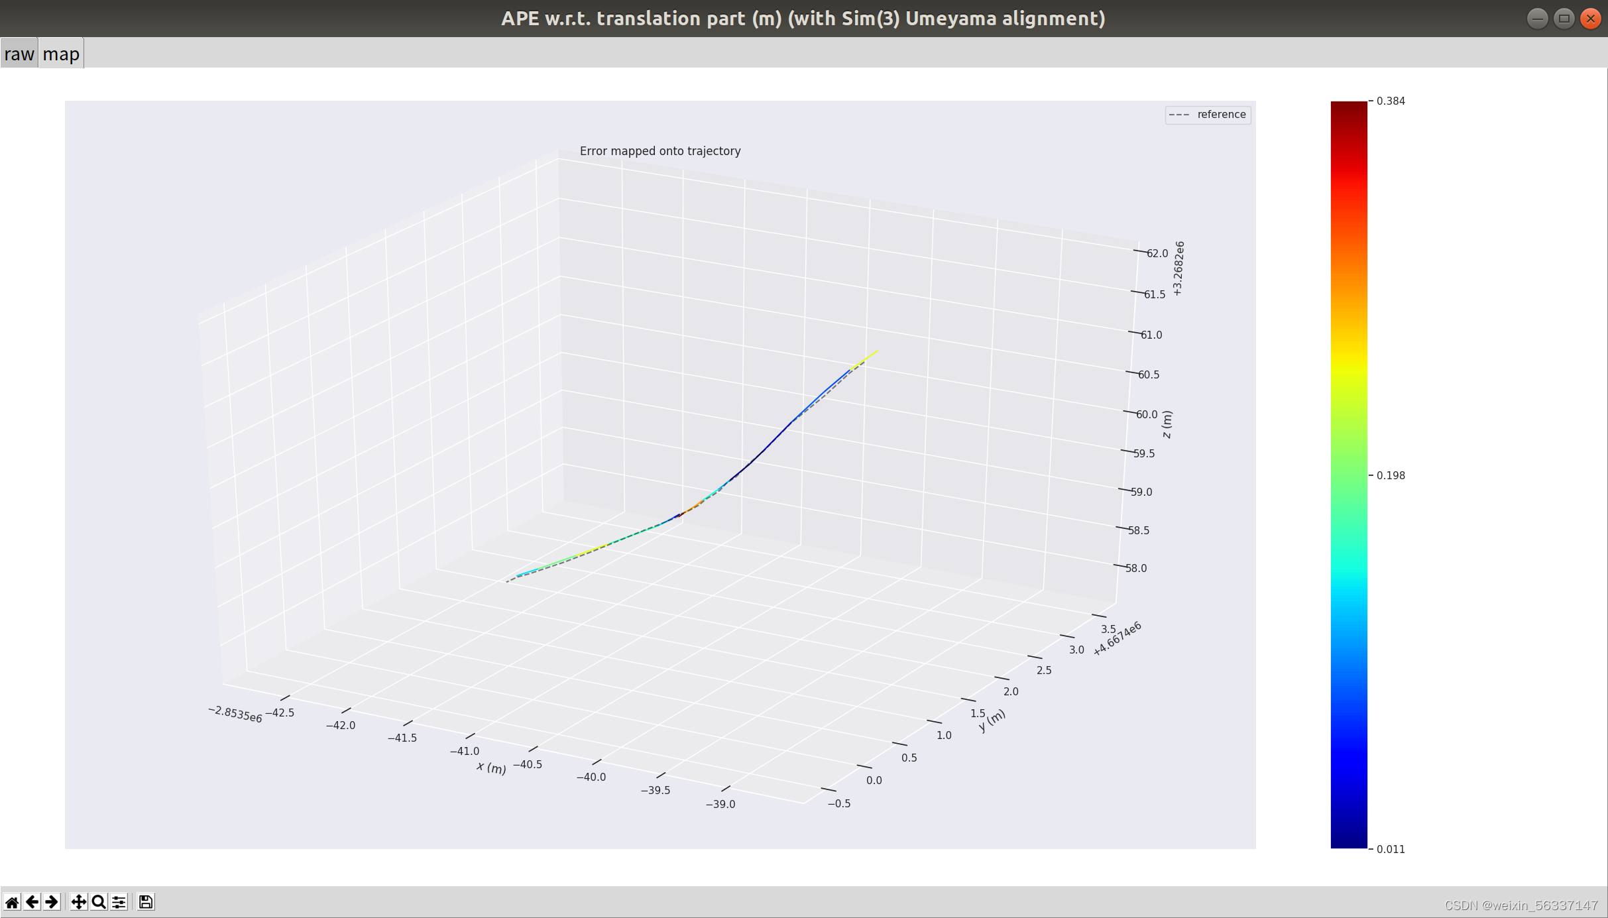Activate the Pan axes tool
1608x918 pixels.
(78, 902)
